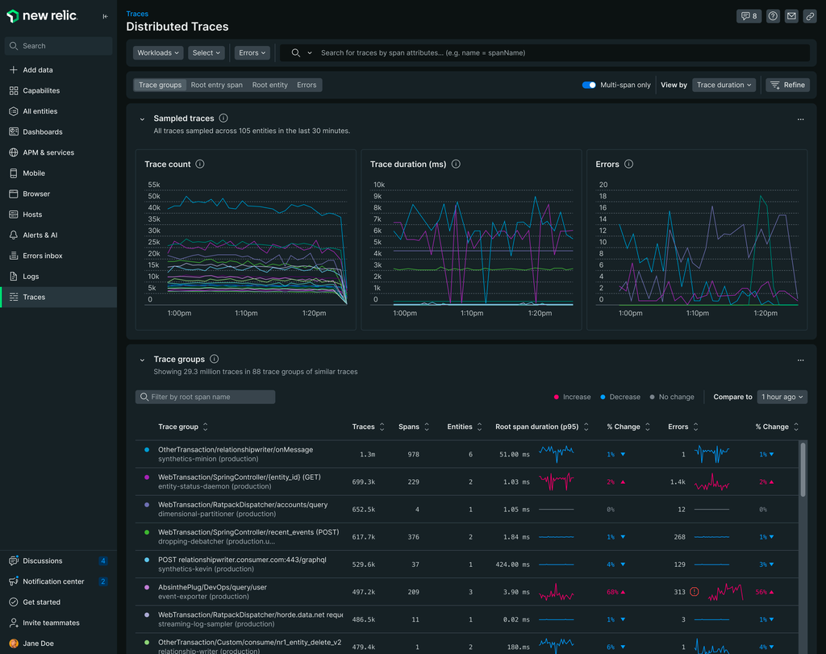This screenshot has width=826, height=654.
Task: Sort by the Entities column header
Action: [x=465, y=427]
